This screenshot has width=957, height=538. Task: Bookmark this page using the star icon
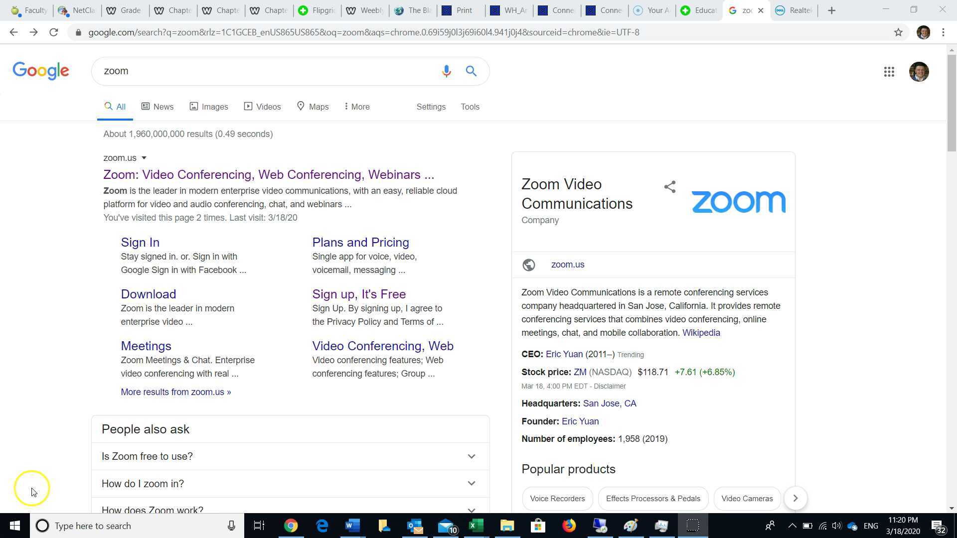[x=899, y=32]
